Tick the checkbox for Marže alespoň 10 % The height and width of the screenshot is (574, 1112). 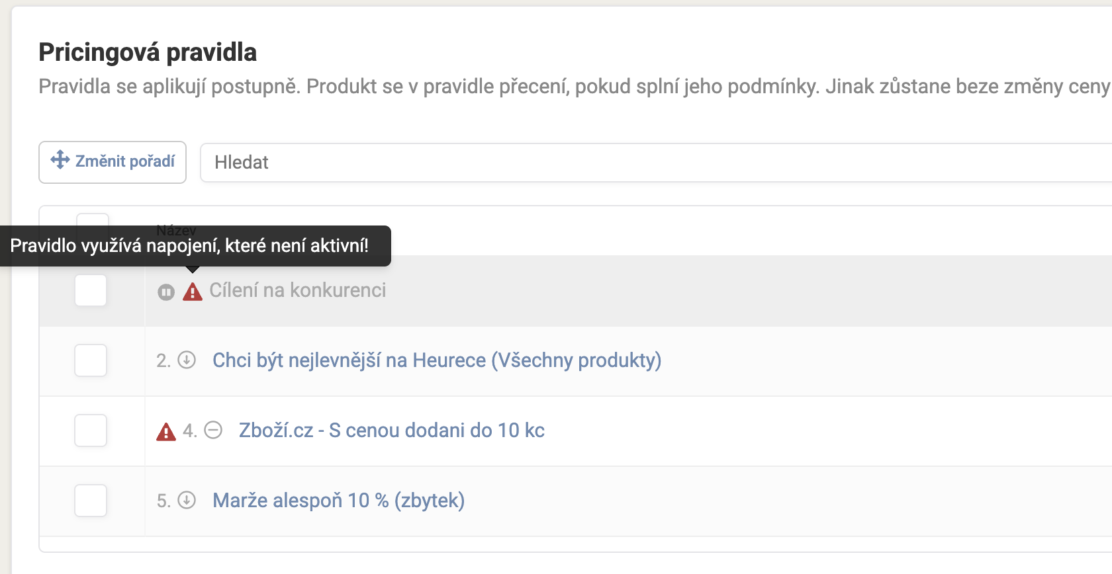click(x=91, y=501)
